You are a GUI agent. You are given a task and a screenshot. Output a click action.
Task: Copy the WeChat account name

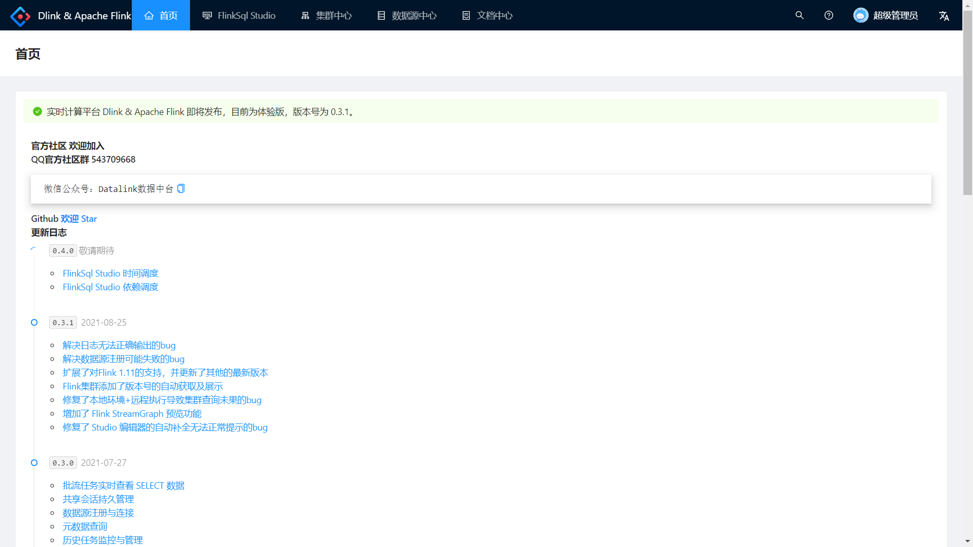[181, 188]
